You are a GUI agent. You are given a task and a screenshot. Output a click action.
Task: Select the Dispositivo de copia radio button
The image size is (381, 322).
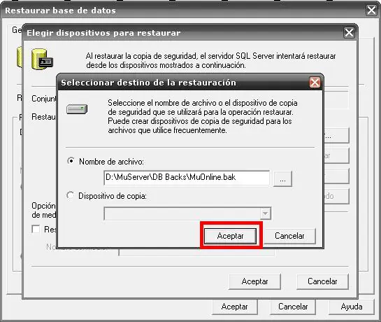pos(70,195)
